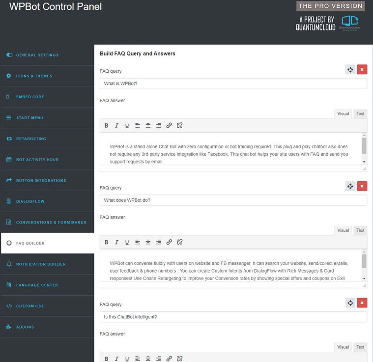Align right in first FAQ editor
This screenshot has width=373, height=362.
[158, 126]
